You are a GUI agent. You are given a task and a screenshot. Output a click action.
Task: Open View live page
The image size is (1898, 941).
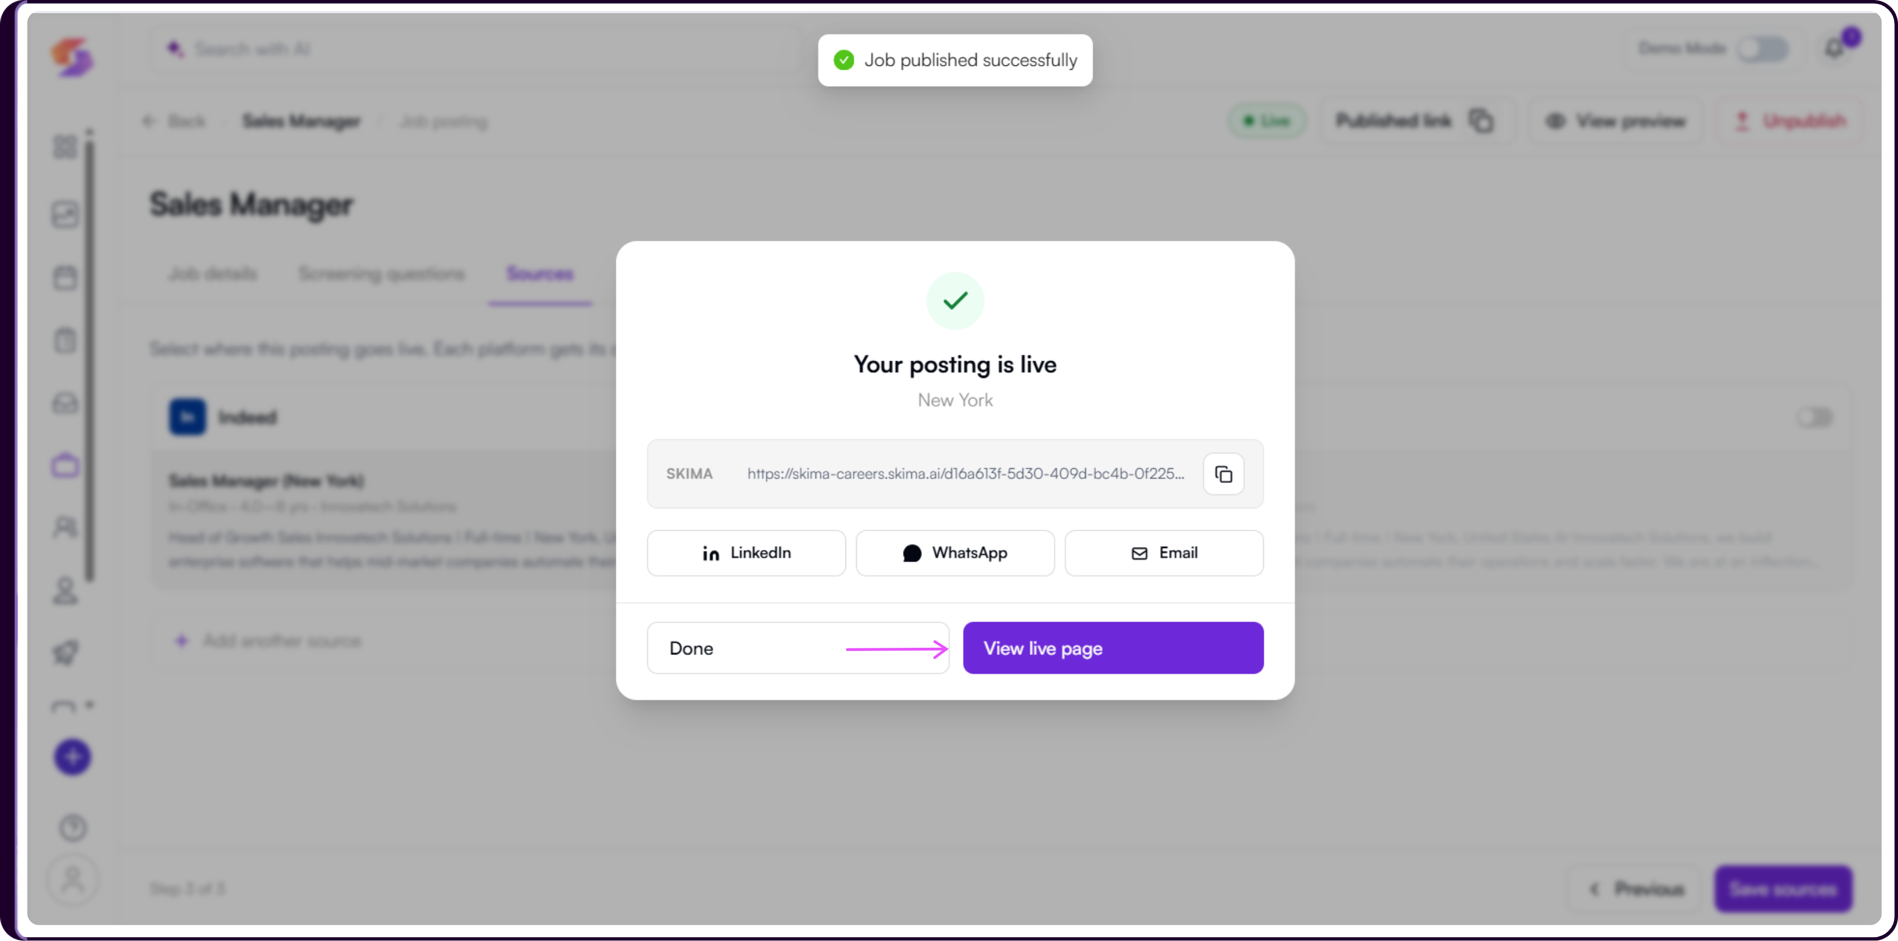coord(1113,648)
